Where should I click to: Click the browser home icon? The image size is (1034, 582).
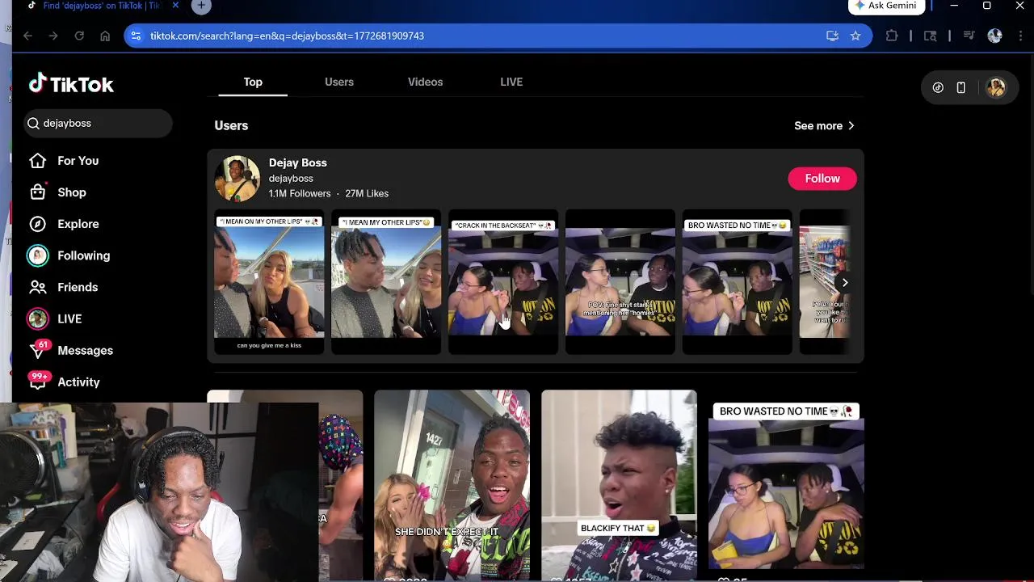pyautogui.click(x=105, y=36)
